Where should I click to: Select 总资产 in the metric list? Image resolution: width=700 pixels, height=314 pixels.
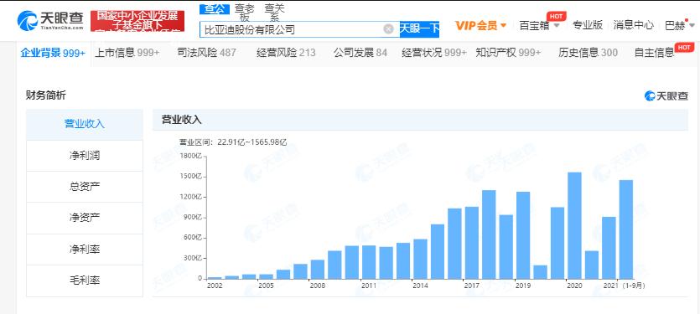tap(85, 187)
